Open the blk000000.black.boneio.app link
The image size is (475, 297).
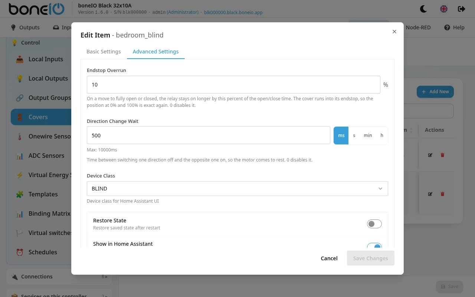pos(233,12)
